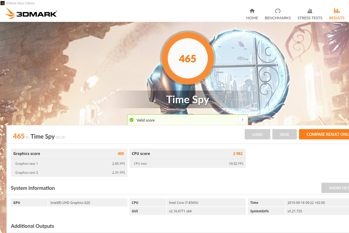Click SystemInfo version v5.21.735
The height and width of the screenshot is (233, 349).
pos(295,211)
